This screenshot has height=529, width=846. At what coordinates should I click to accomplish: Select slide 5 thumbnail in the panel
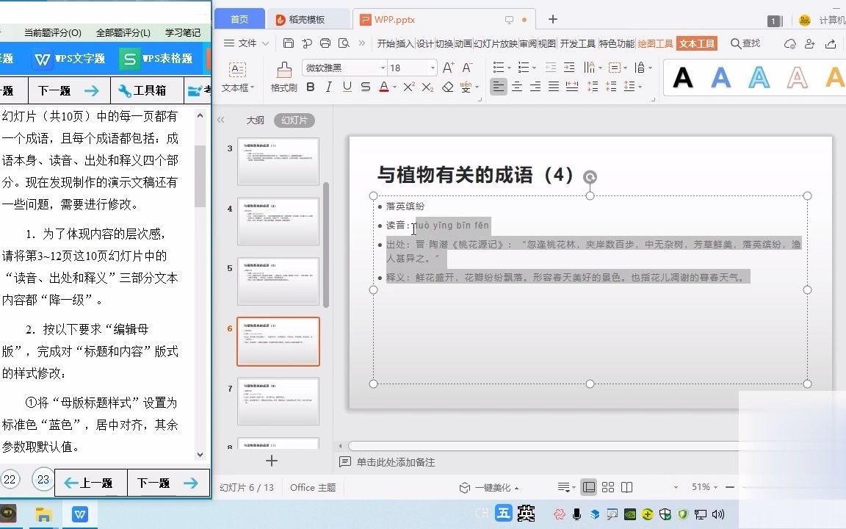[278, 281]
